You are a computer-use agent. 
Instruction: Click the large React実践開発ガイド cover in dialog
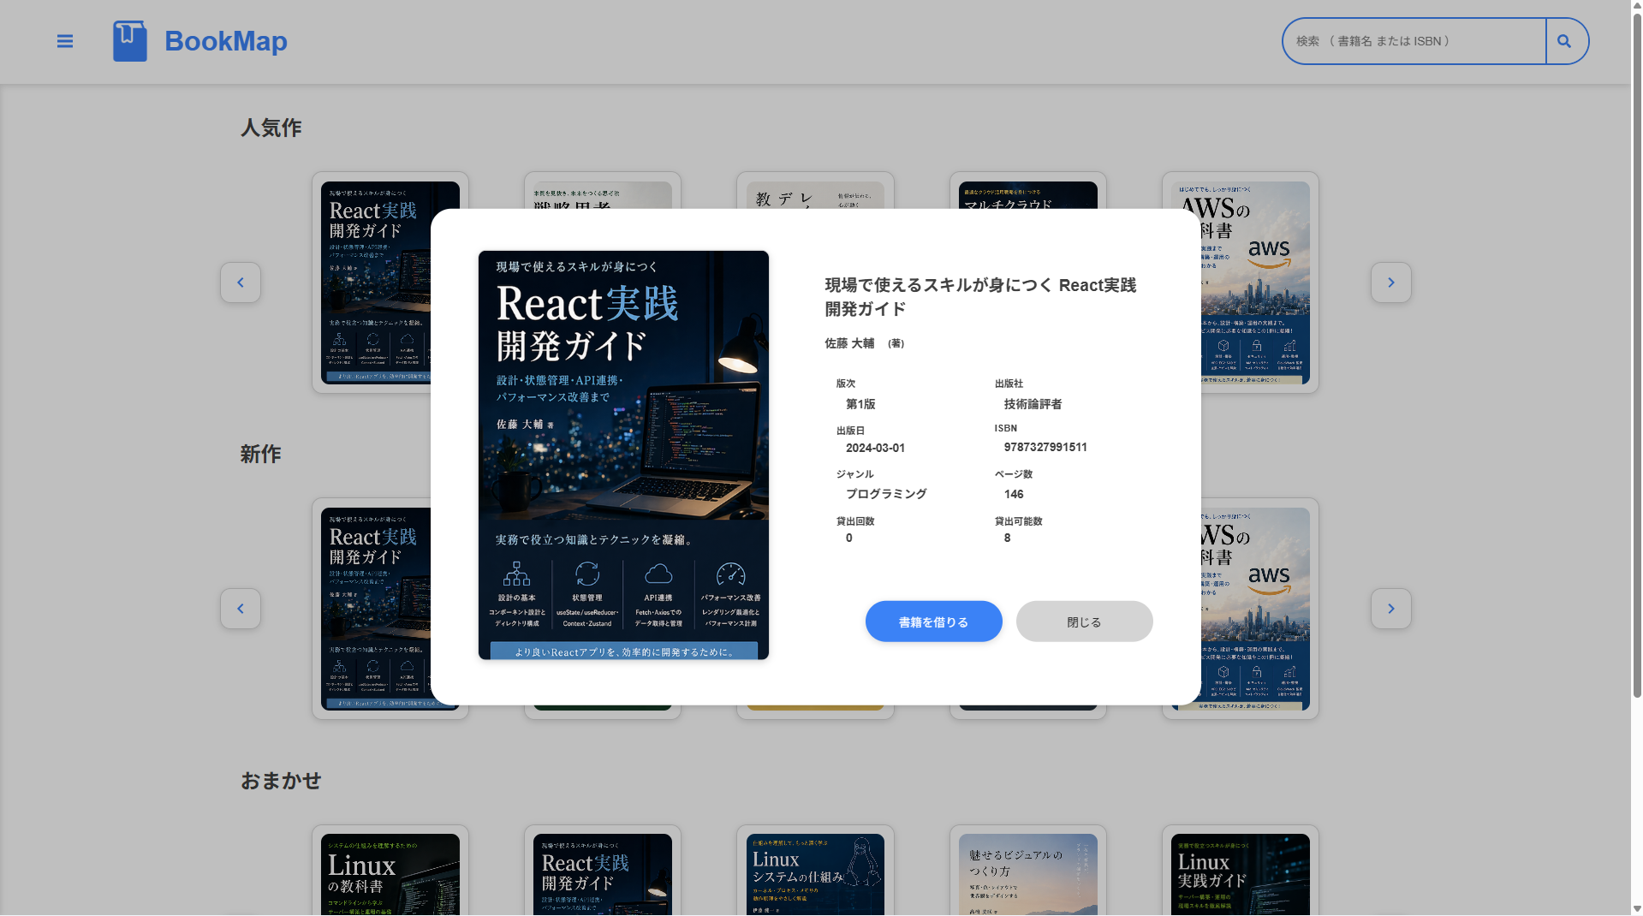click(623, 455)
